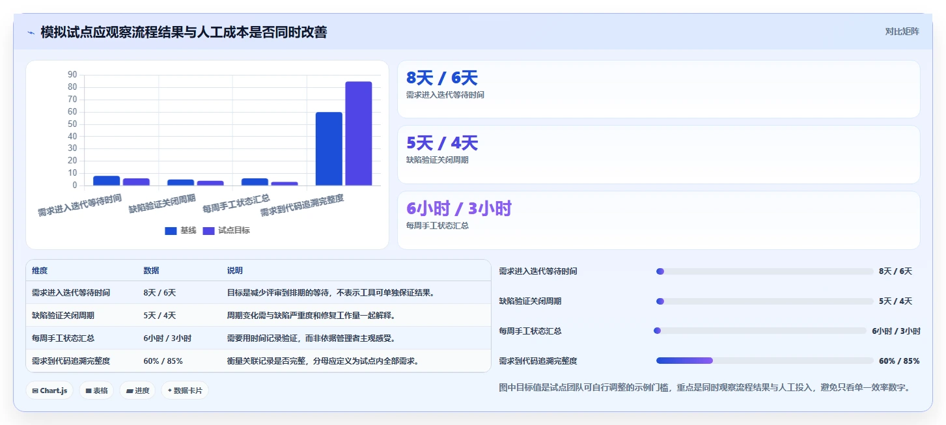Click the 数据 table column header
This screenshot has width=946, height=425.
pyautogui.click(x=151, y=271)
